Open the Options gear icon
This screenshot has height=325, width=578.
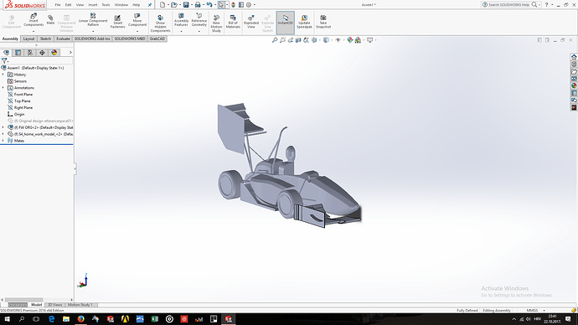click(x=249, y=5)
